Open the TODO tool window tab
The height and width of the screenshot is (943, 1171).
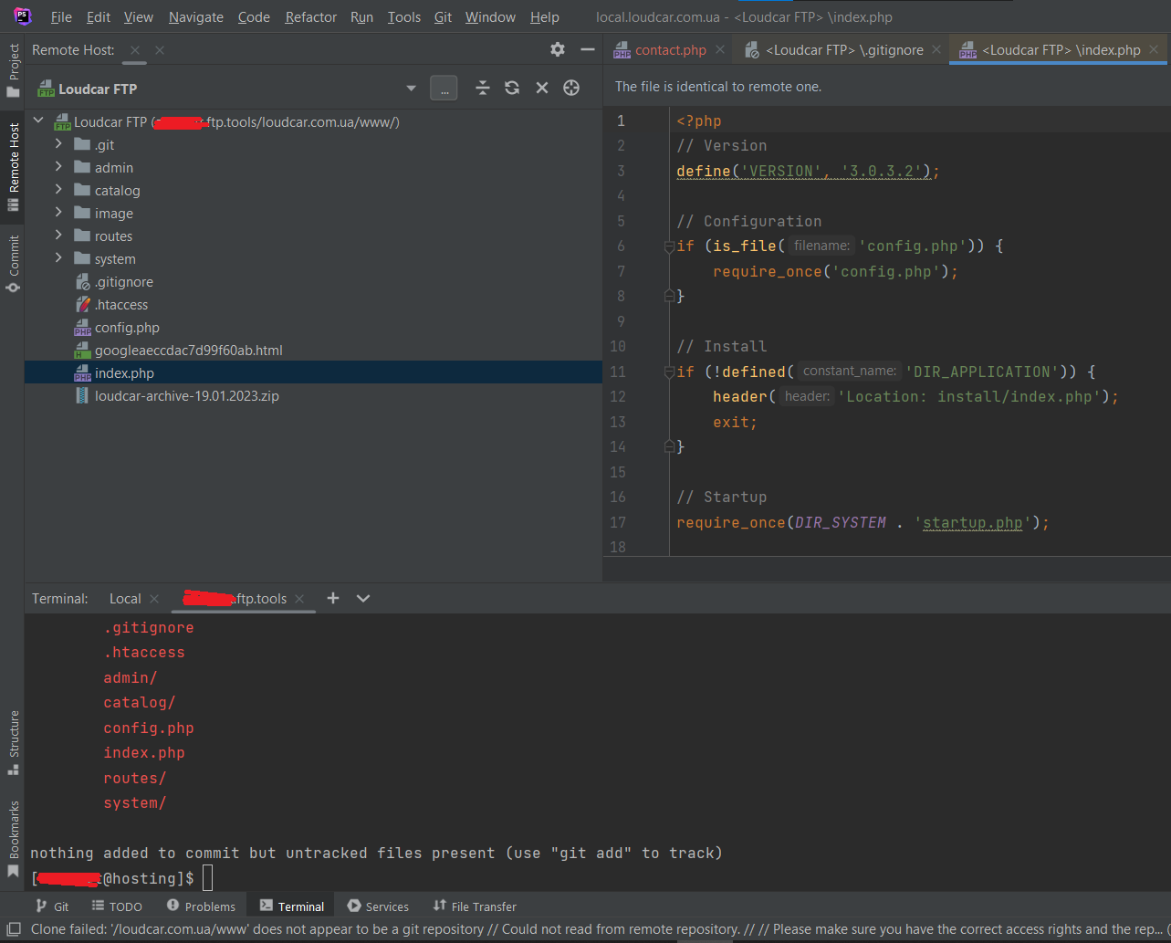117,906
